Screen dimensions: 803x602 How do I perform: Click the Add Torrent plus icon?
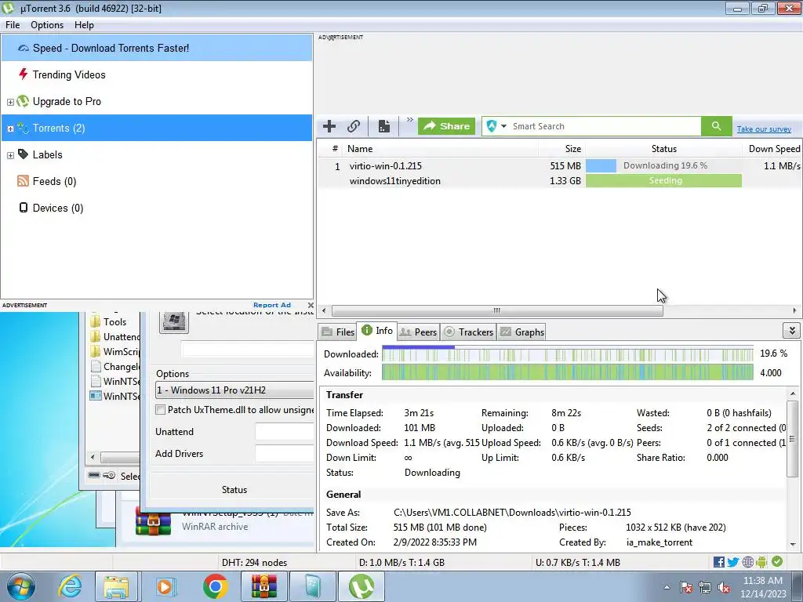click(329, 126)
